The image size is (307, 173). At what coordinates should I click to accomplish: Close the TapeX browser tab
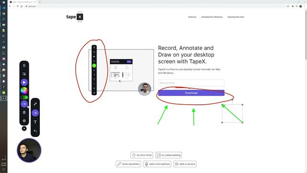point(35,2)
